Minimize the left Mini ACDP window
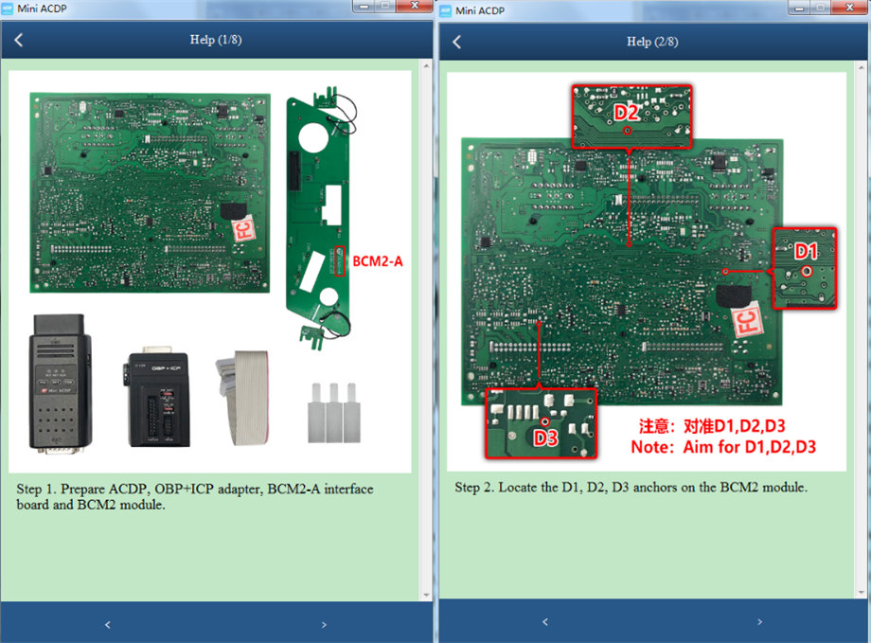Image resolution: width=871 pixels, height=643 pixels. tap(364, 6)
